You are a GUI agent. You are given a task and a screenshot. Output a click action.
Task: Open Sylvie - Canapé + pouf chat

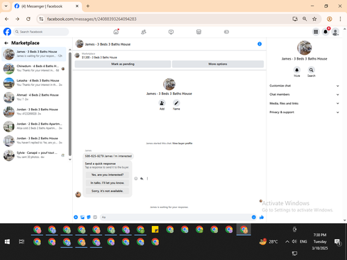[34, 155]
